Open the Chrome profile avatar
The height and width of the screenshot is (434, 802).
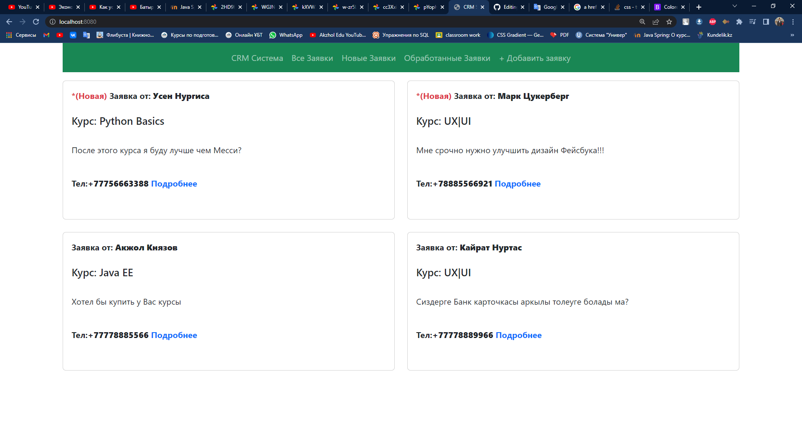779,22
